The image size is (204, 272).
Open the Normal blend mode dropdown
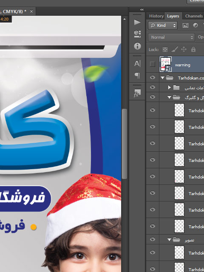[x=171, y=37]
